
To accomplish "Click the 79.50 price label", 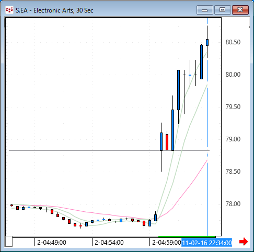I will click(x=233, y=107).
